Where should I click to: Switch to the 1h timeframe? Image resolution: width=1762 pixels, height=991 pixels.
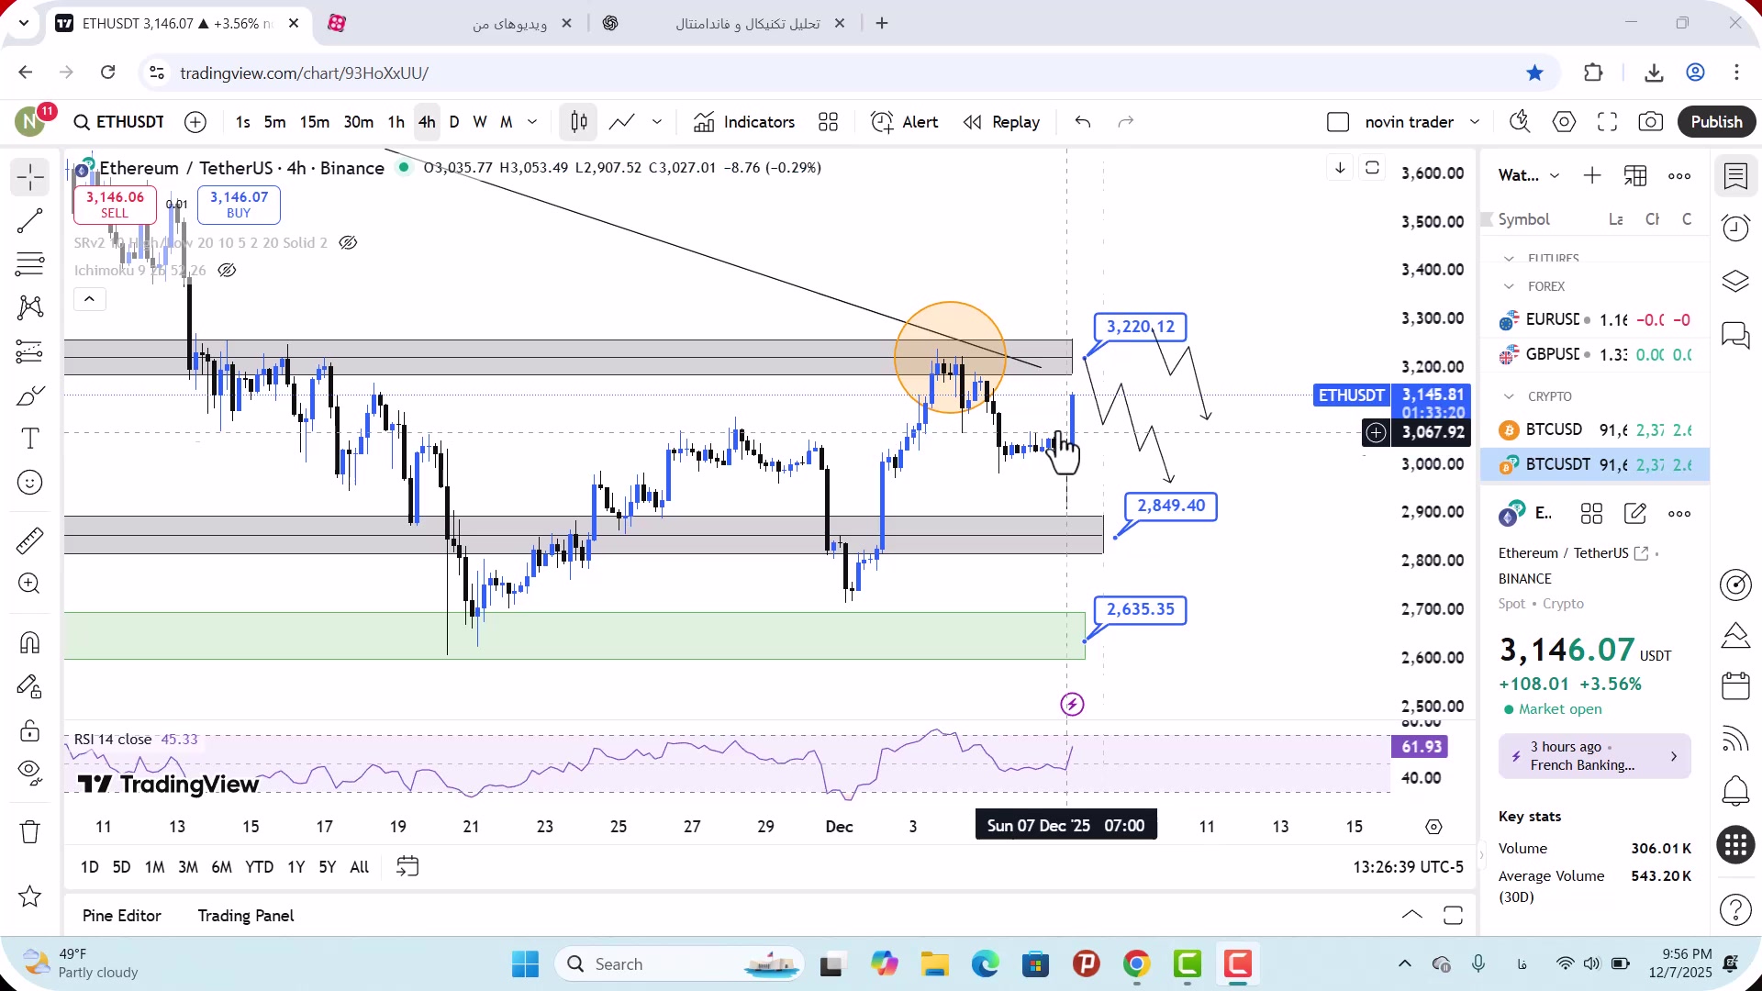coord(396,122)
